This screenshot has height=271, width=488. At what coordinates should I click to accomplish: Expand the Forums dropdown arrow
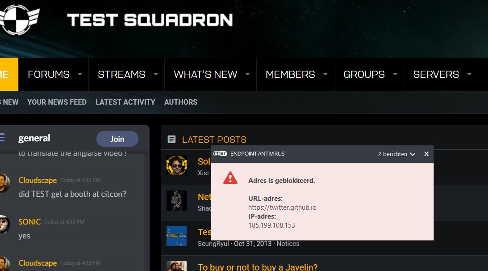(x=80, y=74)
